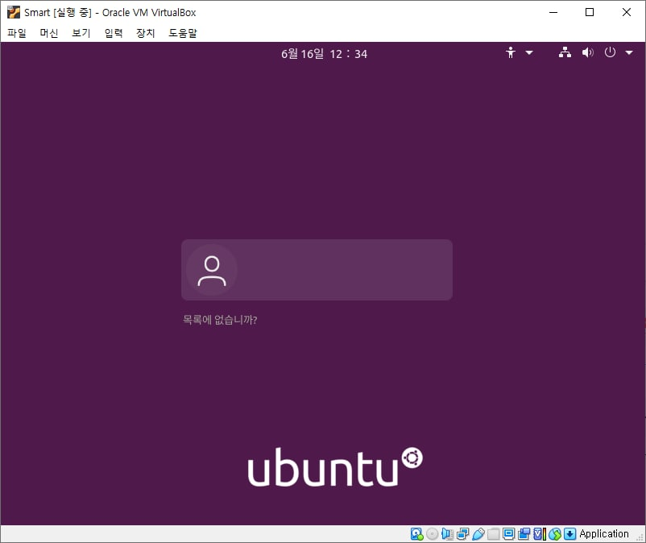This screenshot has width=646, height=543.
Task: Click the optical disk status icon
Action: [x=433, y=534]
